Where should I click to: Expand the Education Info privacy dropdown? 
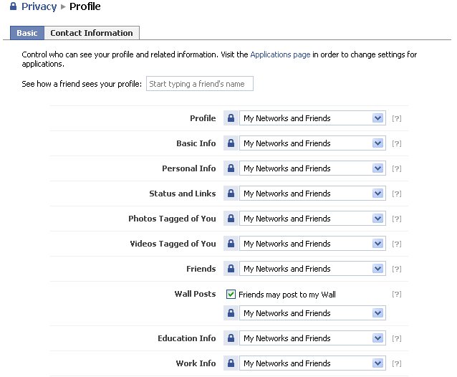pos(312,338)
